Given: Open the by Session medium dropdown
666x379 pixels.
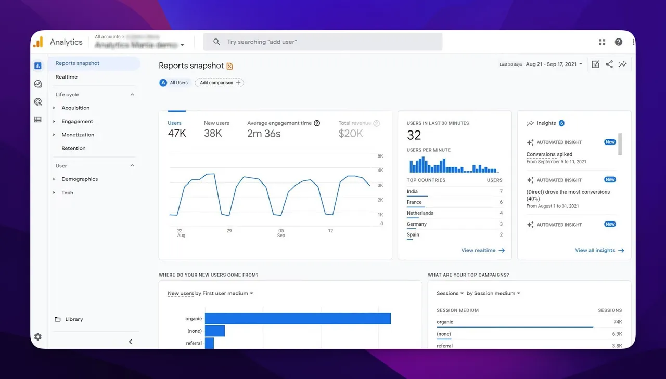Looking at the screenshot, I should [493, 293].
